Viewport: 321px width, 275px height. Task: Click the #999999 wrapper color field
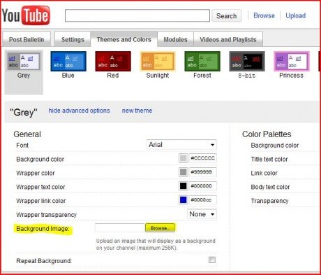click(x=203, y=172)
